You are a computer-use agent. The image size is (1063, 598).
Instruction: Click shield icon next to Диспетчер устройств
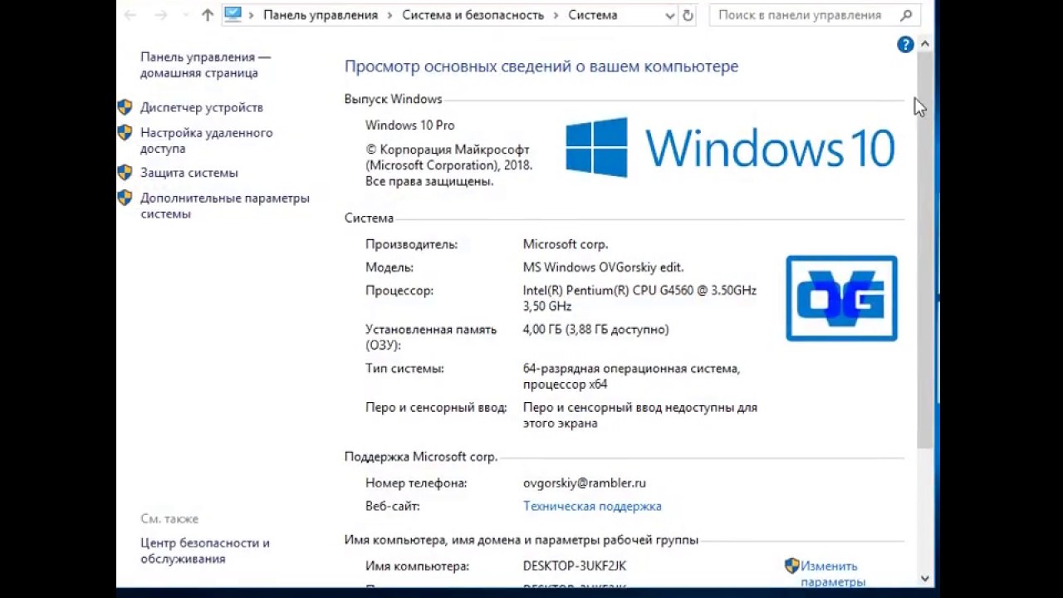click(125, 107)
